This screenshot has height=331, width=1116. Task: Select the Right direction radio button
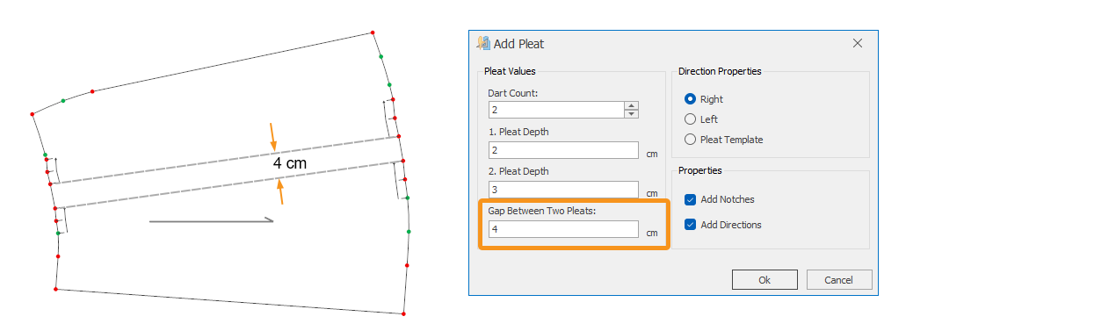point(690,99)
